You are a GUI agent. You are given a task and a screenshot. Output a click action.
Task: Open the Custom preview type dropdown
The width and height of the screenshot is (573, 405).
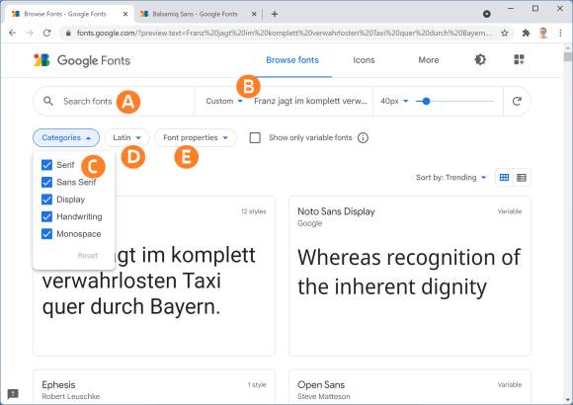tap(224, 101)
